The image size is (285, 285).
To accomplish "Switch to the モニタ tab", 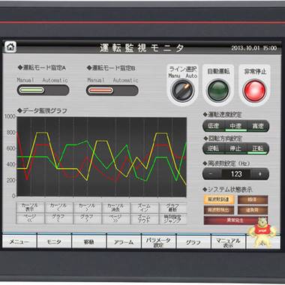I will pos(54,241).
